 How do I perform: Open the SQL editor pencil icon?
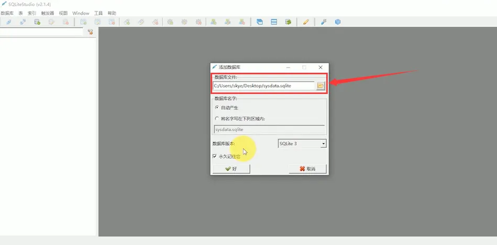tap(306, 22)
